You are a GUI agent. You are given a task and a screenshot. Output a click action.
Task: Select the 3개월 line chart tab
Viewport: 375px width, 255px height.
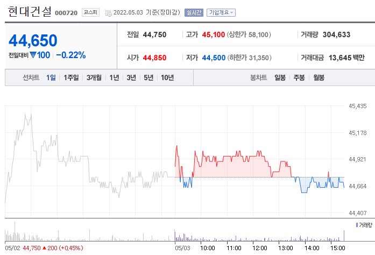coord(94,77)
